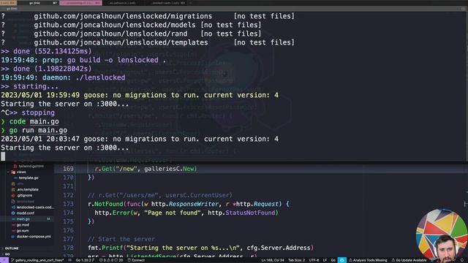Click the terminal cursor block at the prompt
This screenshot has height=263, width=468.
(3, 156)
